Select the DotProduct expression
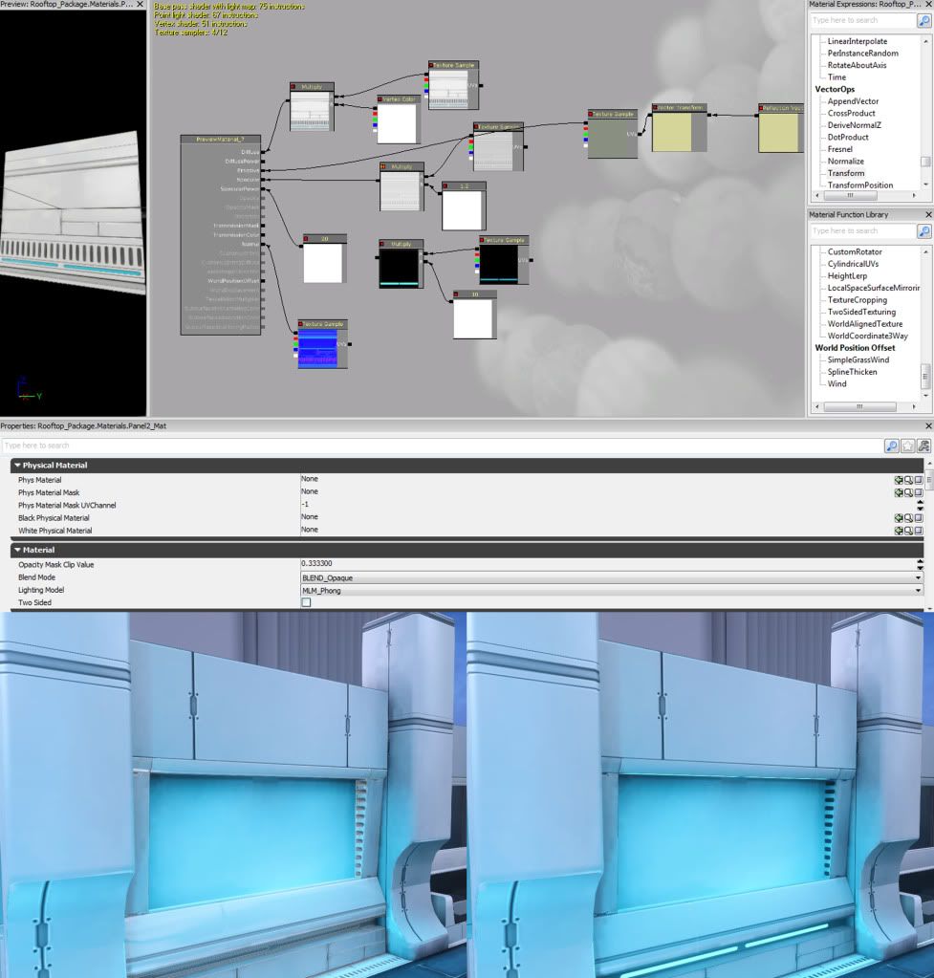934x978 pixels. click(848, 138)
